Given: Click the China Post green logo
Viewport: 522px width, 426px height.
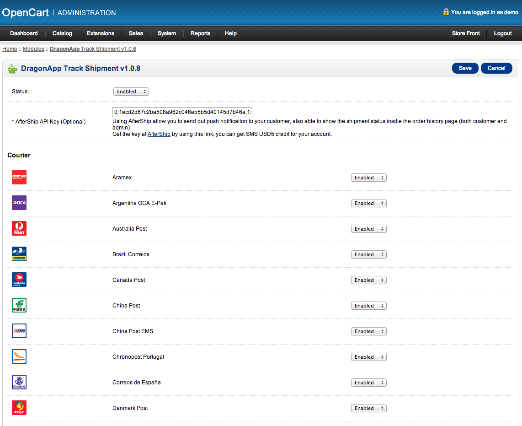Looking at the screenshot, I should 19,305.
